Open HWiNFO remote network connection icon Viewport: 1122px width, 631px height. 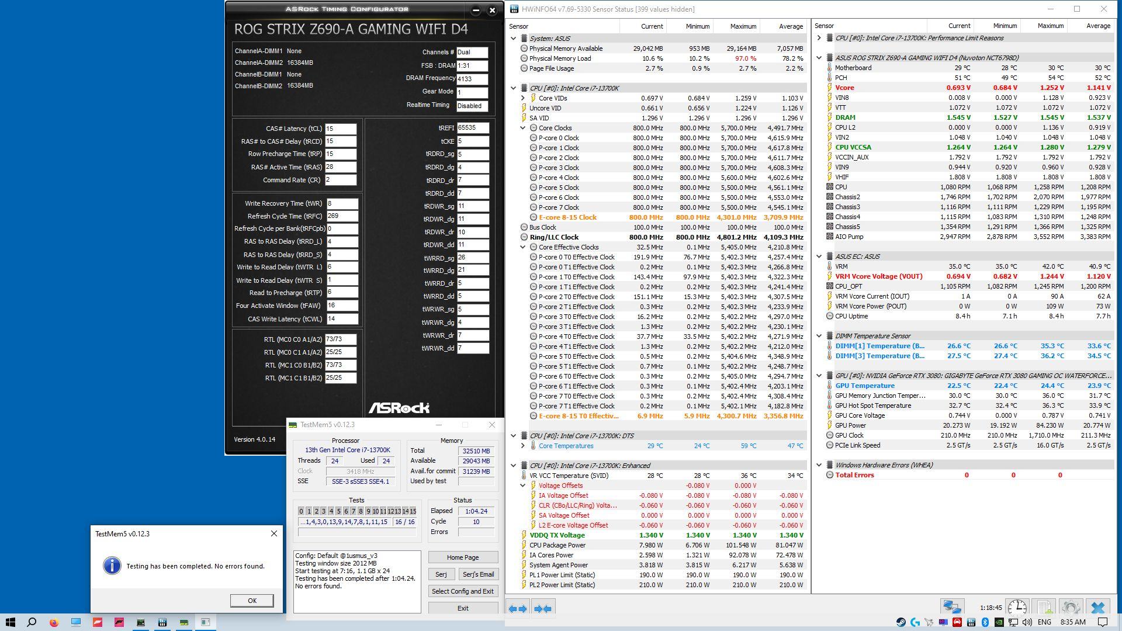click(x=951, y=608)
